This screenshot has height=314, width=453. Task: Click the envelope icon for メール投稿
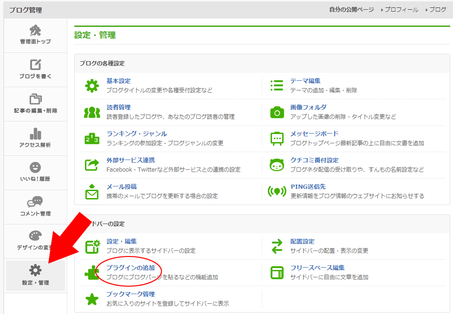coord(92,192)
